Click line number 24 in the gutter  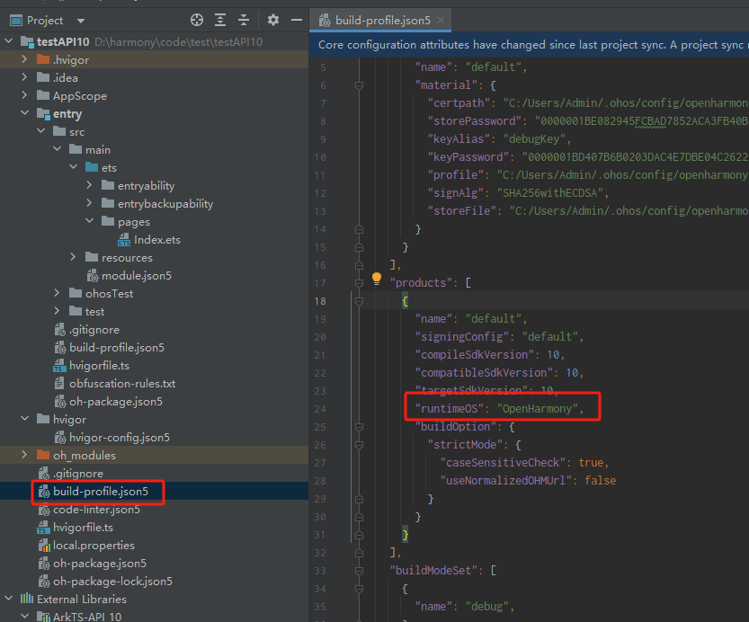pyautogui.click(x=320, y=409)
